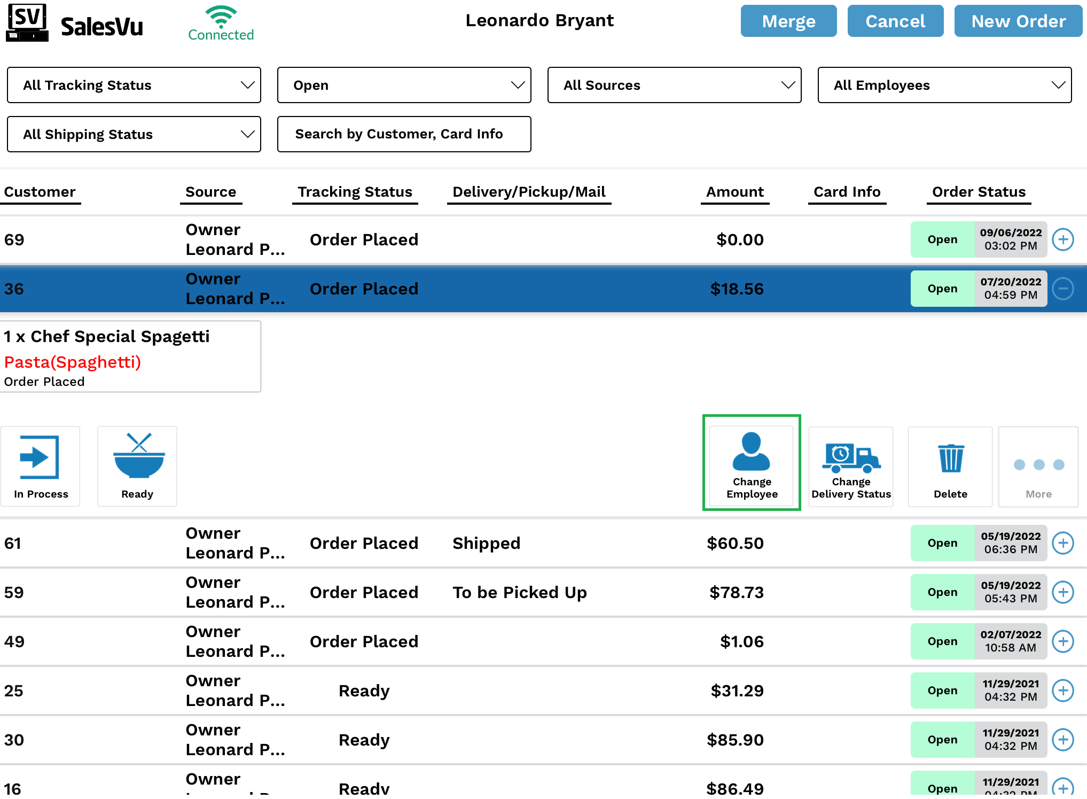
Task: Sort by Order Status column header
Action: (979, 192)
